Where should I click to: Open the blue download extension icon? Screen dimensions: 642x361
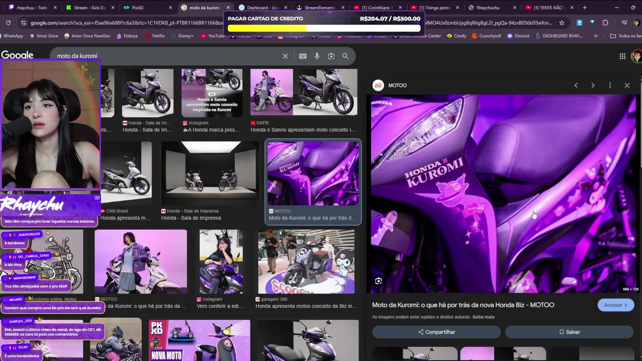point(580,23)
